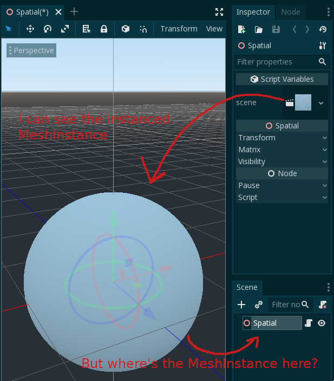Open Scene dock options menu
The image size is (334, 381).
pos(329,287)
